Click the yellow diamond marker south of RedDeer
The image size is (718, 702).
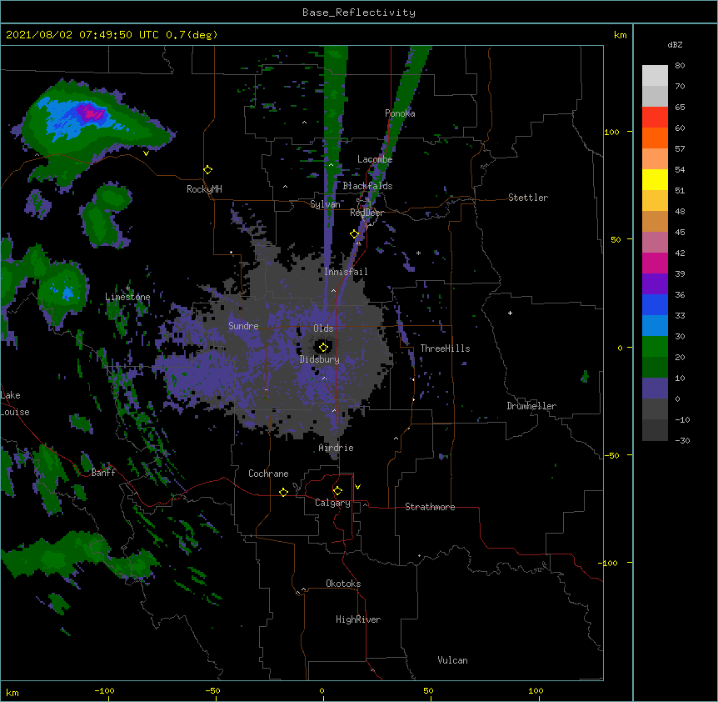(354, 234)
